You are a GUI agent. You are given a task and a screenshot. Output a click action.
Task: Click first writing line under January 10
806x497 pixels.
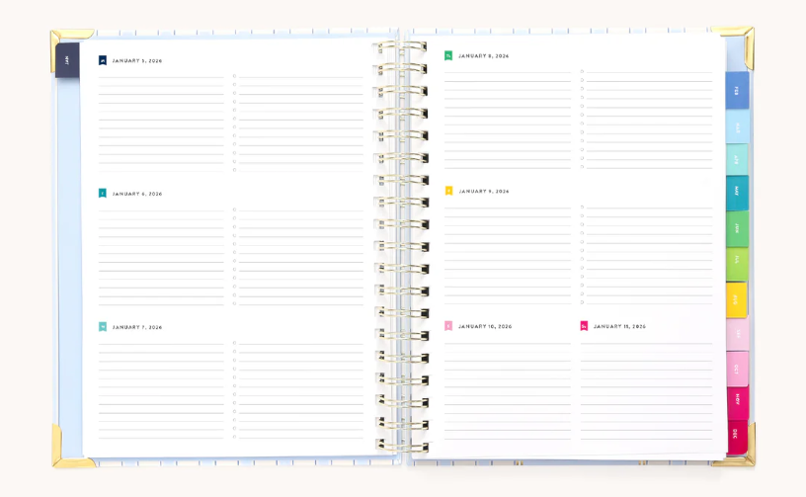pyautogui.click(x=507, y=343)
